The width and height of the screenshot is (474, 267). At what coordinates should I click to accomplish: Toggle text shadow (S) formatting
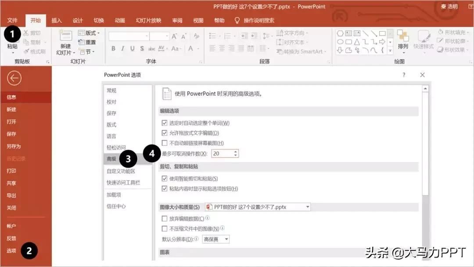pyautogui.click(x=142, y=48)
